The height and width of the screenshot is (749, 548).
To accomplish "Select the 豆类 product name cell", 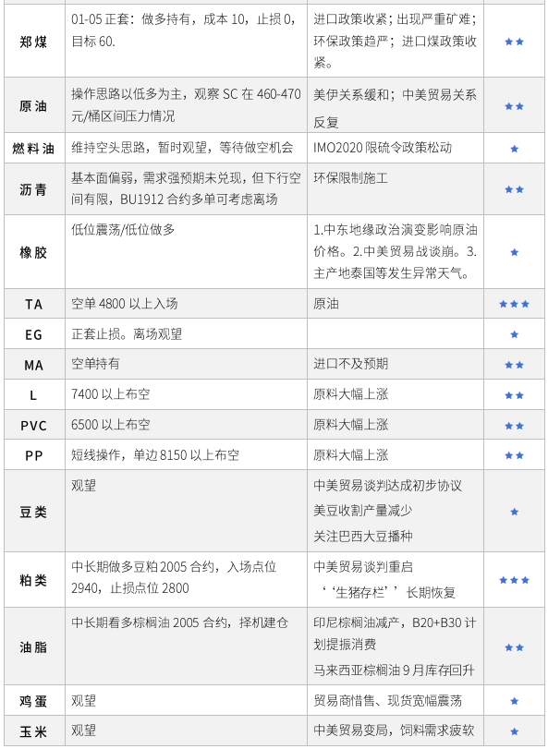I will pyautogui.click(x=34, y=511).
